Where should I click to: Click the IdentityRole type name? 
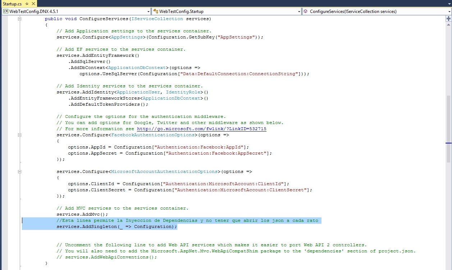pos(183,92)
